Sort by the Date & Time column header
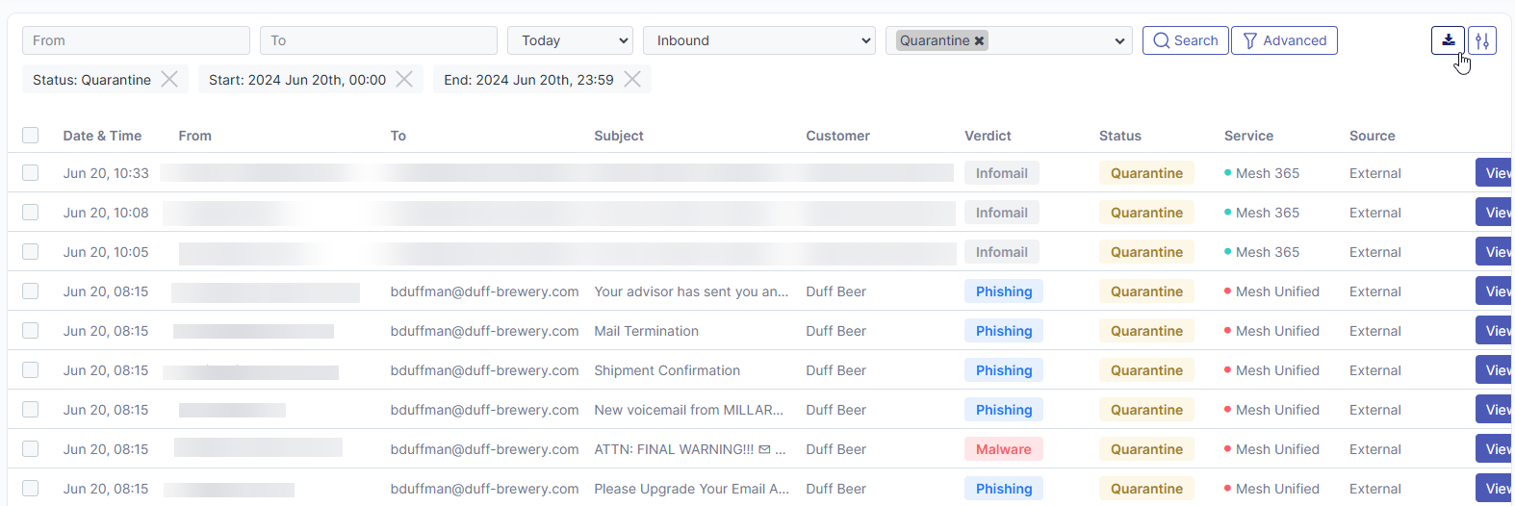1515x506 pixels. pyautogui.click(x=102, y=136)
